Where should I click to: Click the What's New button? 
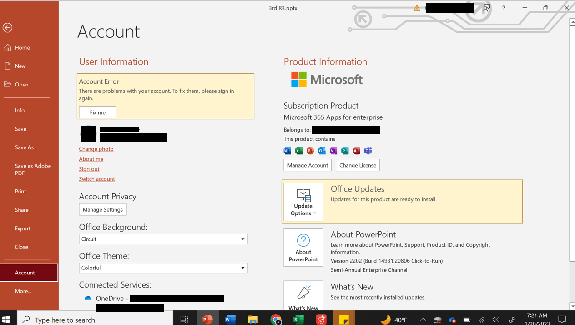[303, 296]
